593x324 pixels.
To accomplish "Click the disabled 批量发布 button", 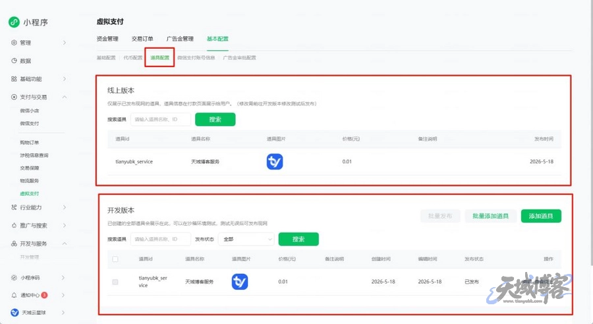I will 440,216.
